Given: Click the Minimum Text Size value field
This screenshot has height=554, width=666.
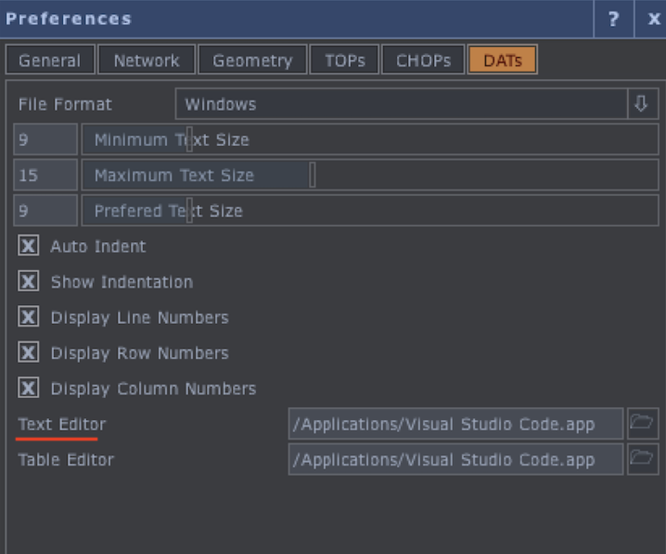Looking at the screenshot, I should pyautogui.click(x=45, y=139).
